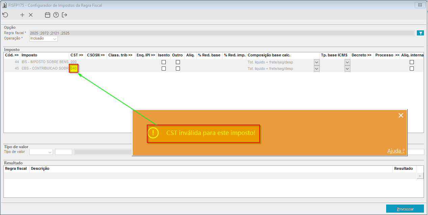Click the X (delete) toolbar icon
The width and height of the screenshot is (428, 215).
[31, 15]
